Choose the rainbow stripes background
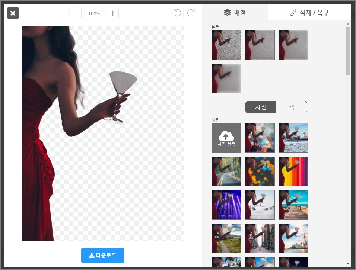 (x=293, y=171)
